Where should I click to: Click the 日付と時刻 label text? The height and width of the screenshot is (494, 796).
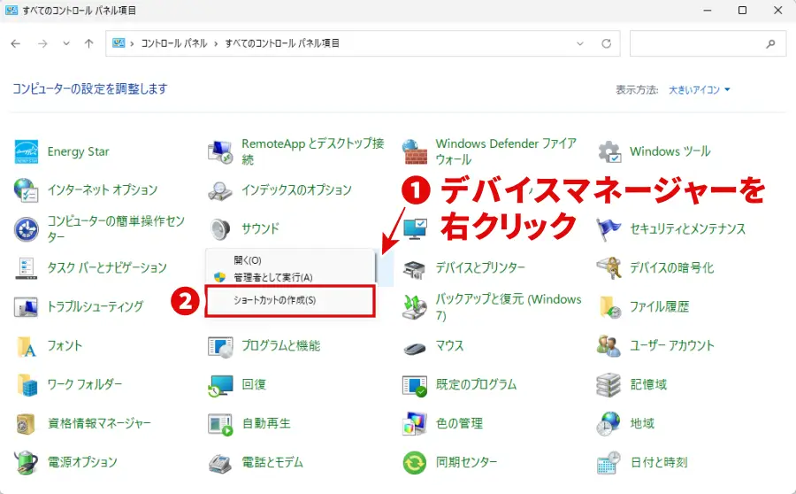(x=659, y=462)
